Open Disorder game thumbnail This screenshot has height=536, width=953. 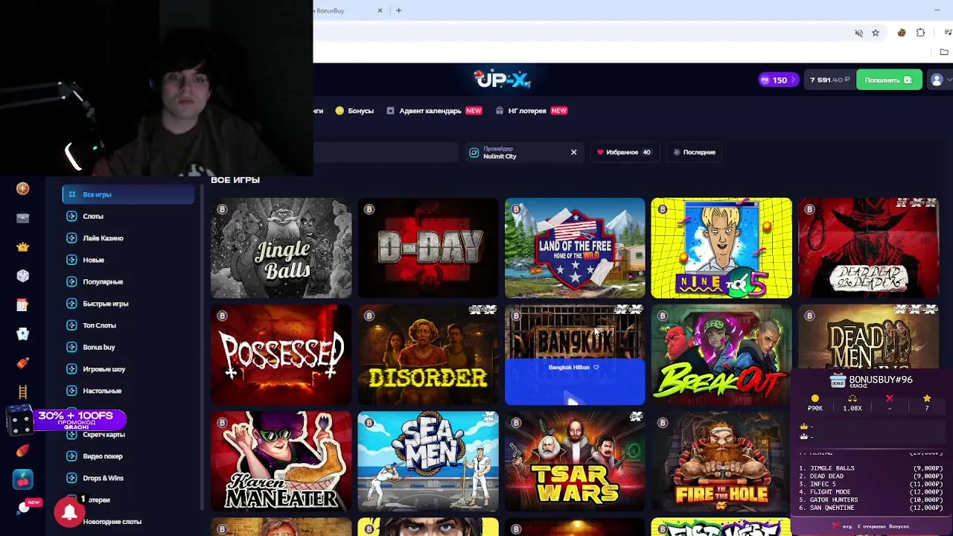[x=428, y=354]
